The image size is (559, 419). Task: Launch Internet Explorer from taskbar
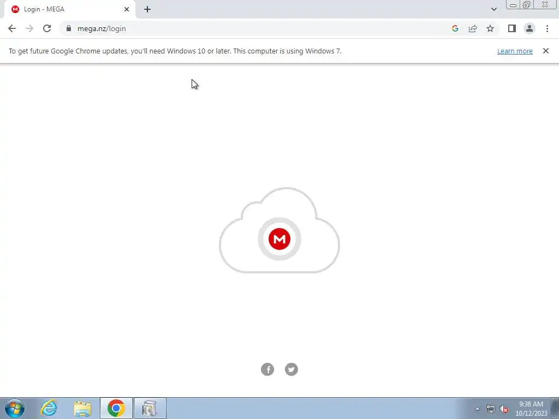click(x=49, y=408)
